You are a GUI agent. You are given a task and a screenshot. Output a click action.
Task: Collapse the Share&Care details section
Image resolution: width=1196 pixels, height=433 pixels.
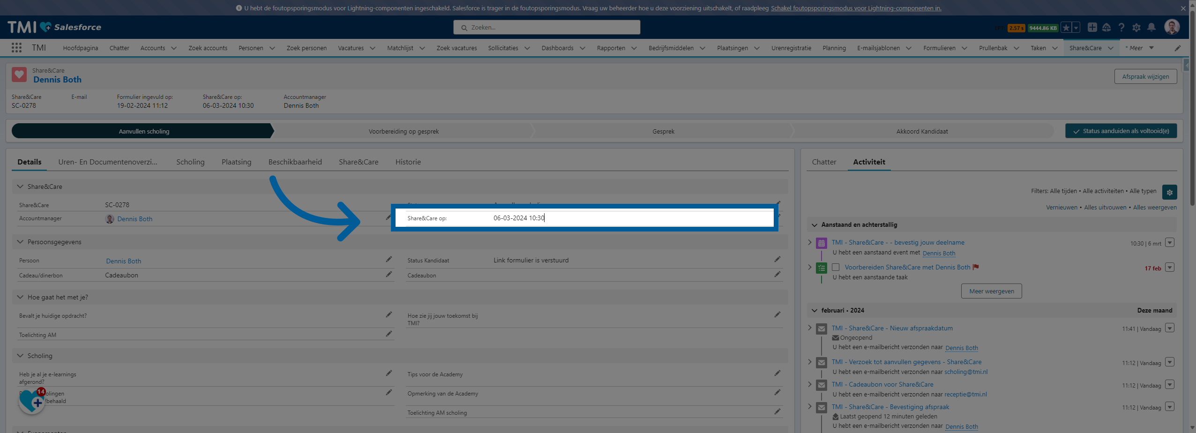[20, 187]
